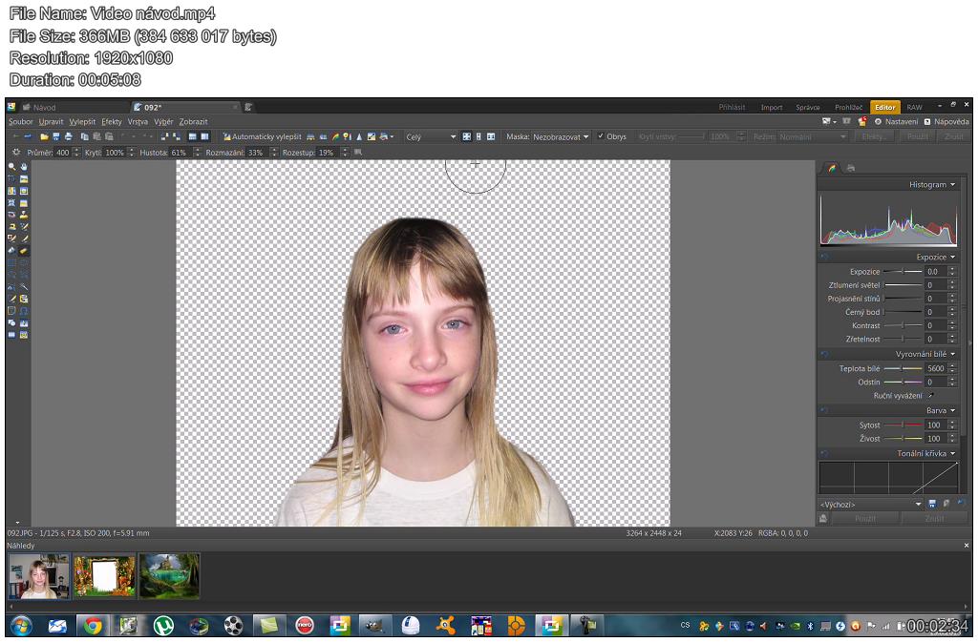The width and height of the screenshot is (978, 642).
Task: Open the Efekty menu
Action: [x=112, y=122]
